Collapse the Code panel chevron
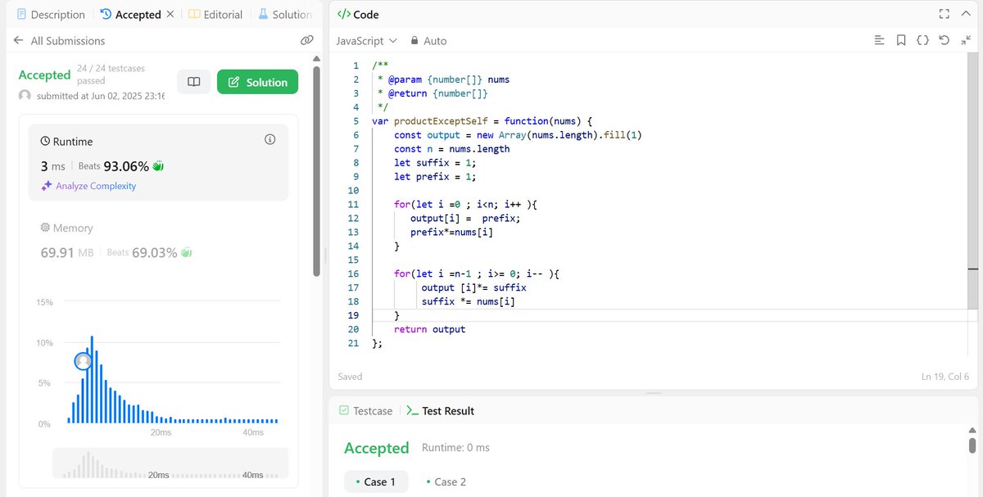This screenshot has height=497, width=983. click(965, 14)
